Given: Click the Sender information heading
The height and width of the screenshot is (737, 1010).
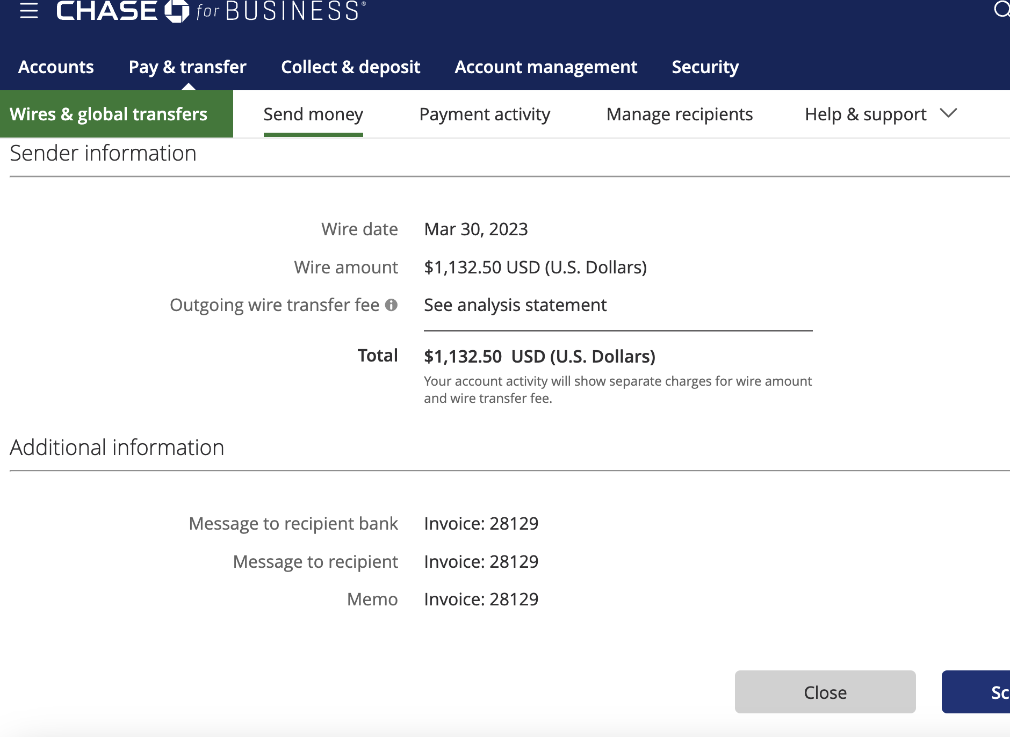Looking at the screenshot, I should [103, 154].
